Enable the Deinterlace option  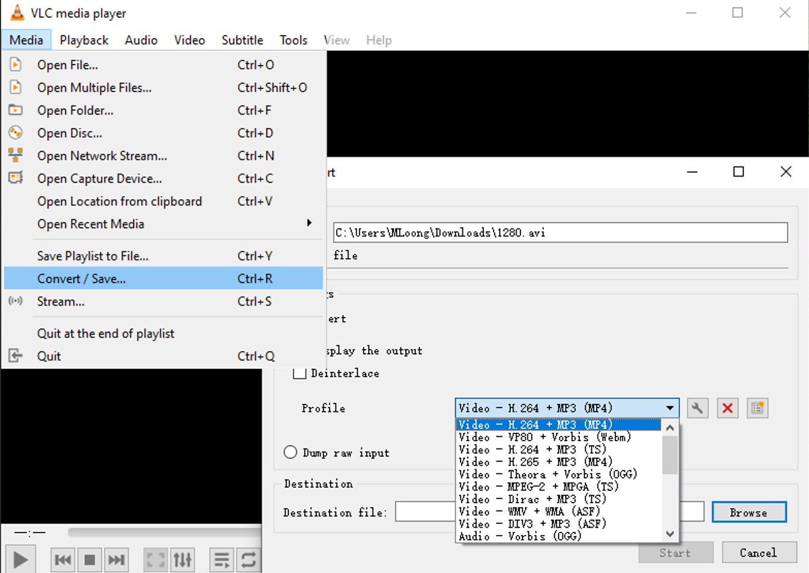click(x=299, y=373)
